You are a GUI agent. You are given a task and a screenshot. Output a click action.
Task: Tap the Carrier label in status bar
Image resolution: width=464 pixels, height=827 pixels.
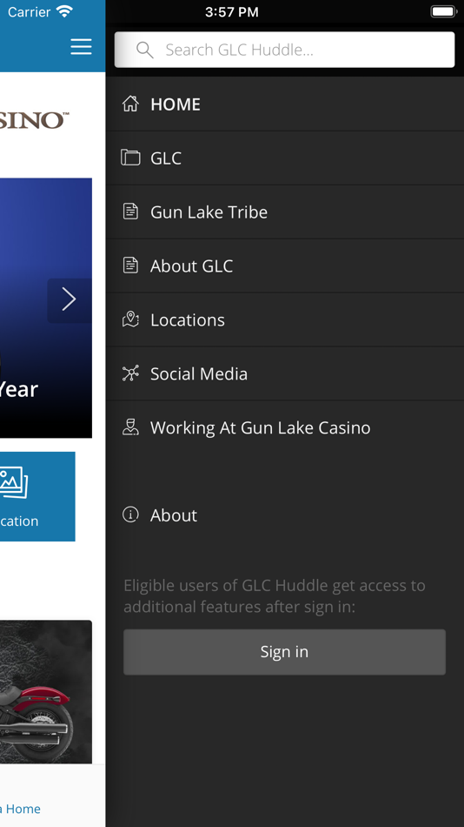click(29, 11)
